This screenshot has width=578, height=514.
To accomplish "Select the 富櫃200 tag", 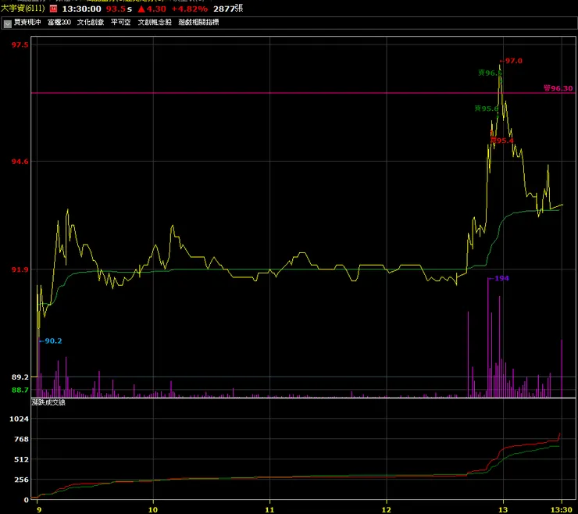I will (x=59, y=22).
